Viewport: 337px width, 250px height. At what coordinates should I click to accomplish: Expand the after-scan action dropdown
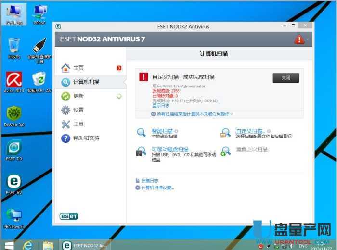coord(232,114)
